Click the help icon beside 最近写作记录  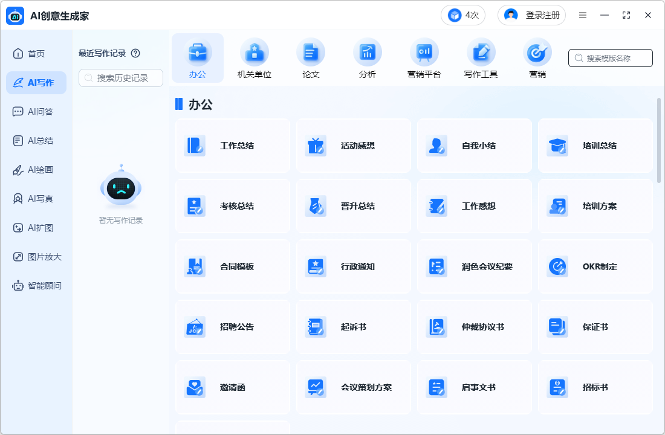(135, 53)
